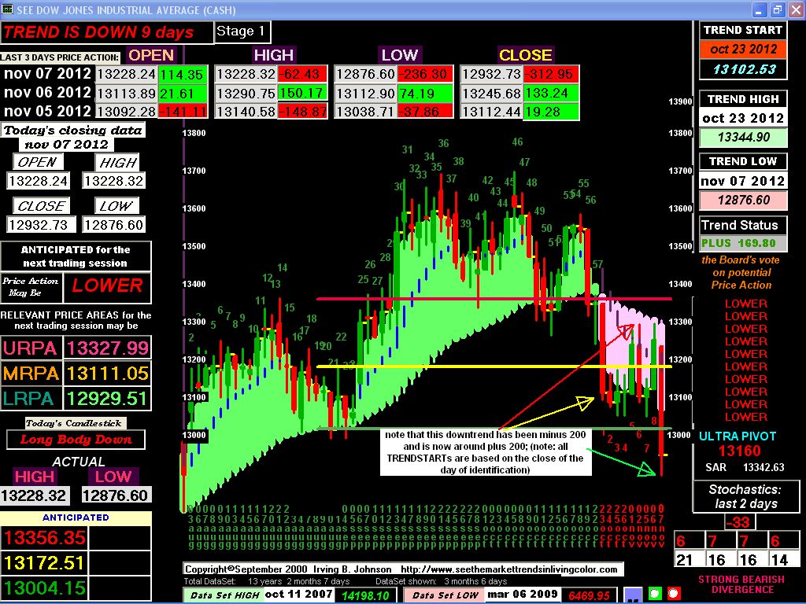The width and height of the screenshot is (806, 604).
Task: Click the Stage 1 label box
Action: click(x=242, y=32)
